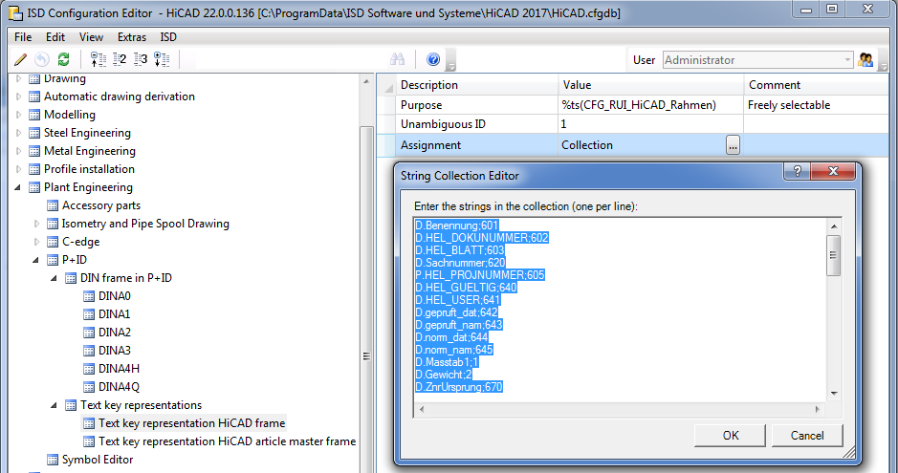
Task: Click right arrow of strings horizontal scrollbar
Action: [818, 409]
